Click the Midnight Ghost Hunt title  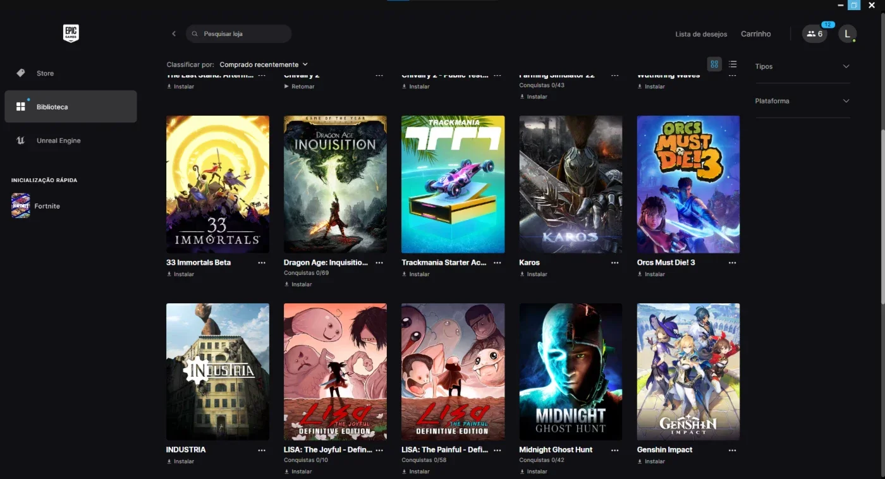556,450
